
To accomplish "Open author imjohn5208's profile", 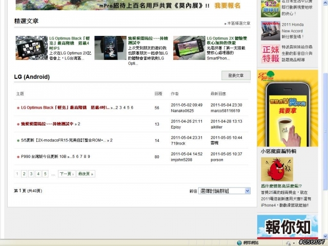I will click(181, 159).
